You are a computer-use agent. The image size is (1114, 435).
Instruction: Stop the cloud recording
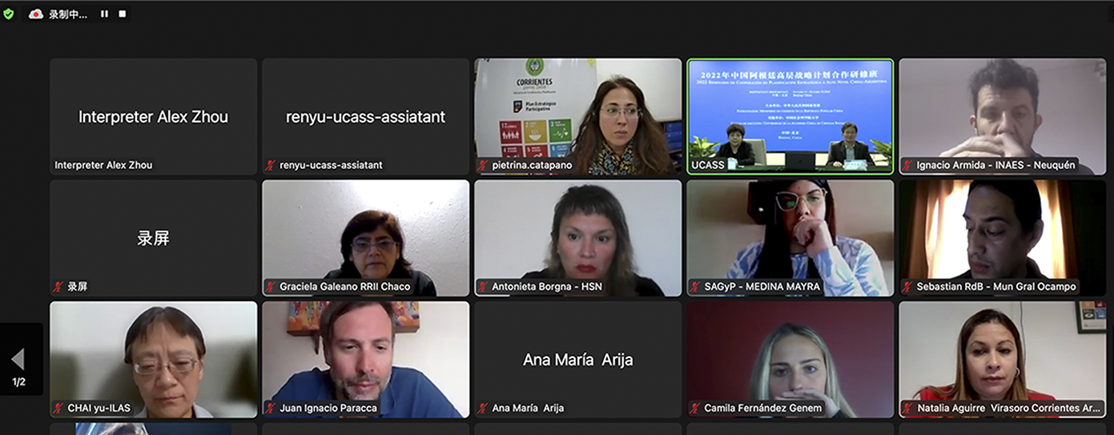click(x=123, y=14)
